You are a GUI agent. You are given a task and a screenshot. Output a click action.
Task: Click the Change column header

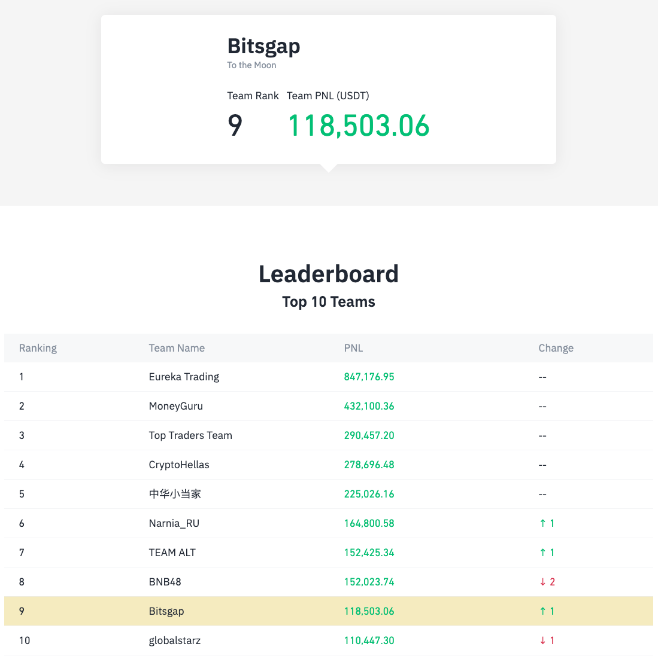point(556,348)
